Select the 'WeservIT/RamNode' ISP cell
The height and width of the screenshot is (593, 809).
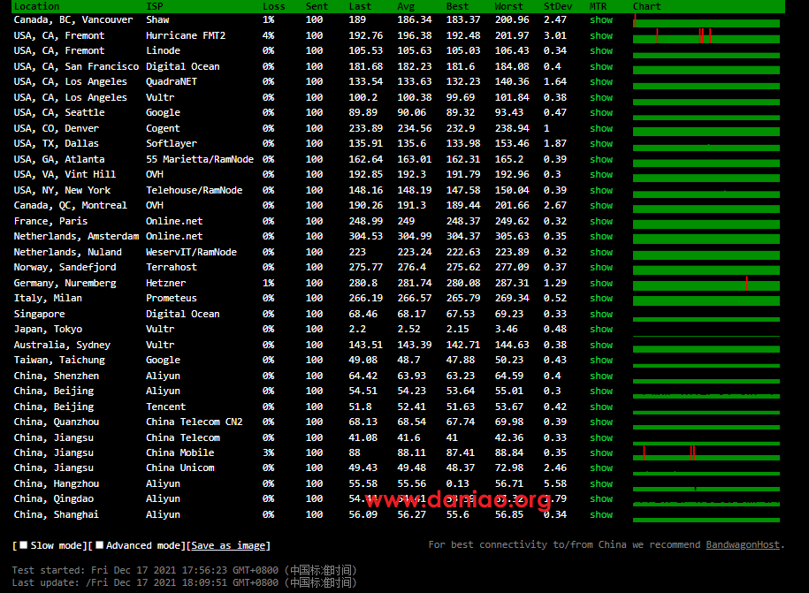[191, 252]
